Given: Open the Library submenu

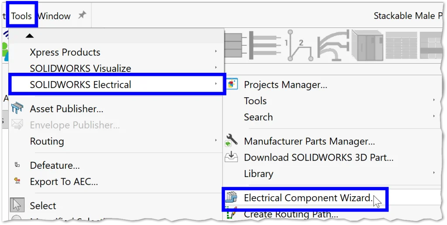Looking at the screenshot, I should point(258,174).
